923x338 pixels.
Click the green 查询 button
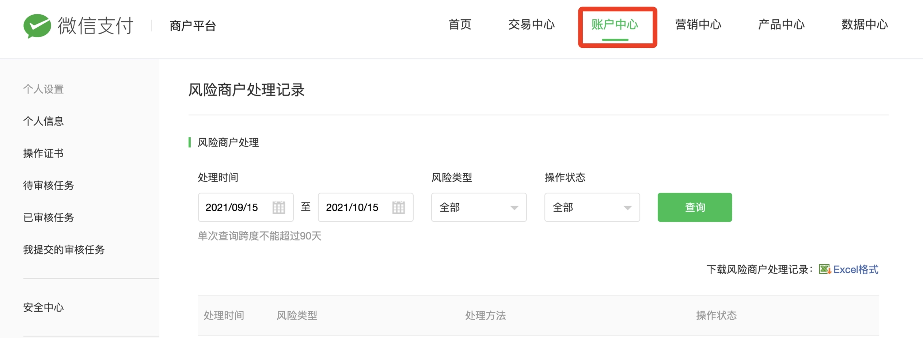tap(695, 207)
